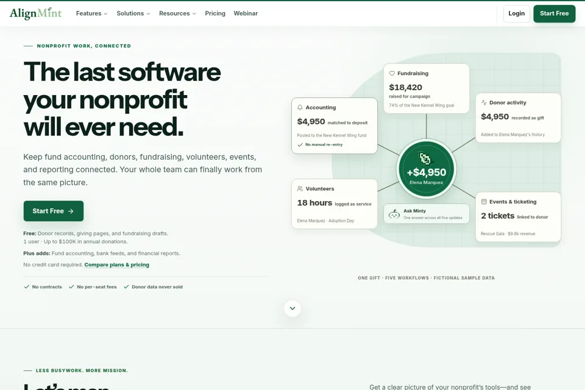The width and height of the screenshot is (585, 390).
Task: Click the checkmark beside No contracts
Action: 26,286
